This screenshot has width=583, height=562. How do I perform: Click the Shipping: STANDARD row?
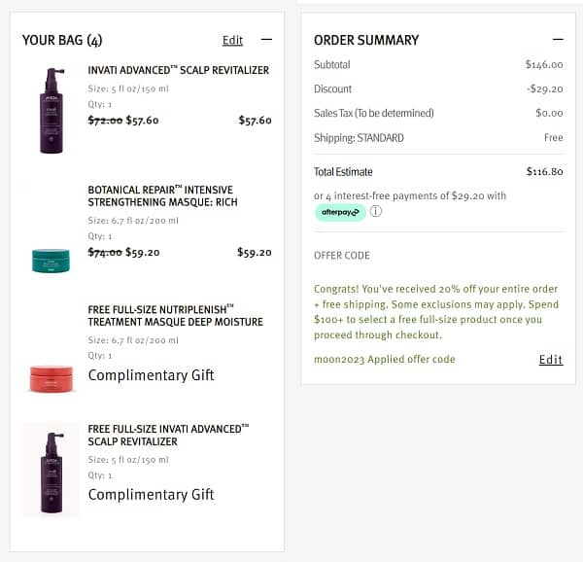point(438,138)
